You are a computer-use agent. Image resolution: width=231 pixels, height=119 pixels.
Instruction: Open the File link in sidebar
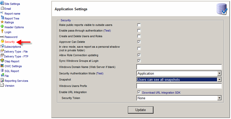(7, 76)
